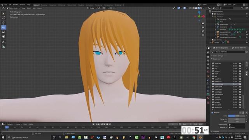The image size is (249, 140).
Task: Click the Blender logo icon
Action: click(2, 5)
